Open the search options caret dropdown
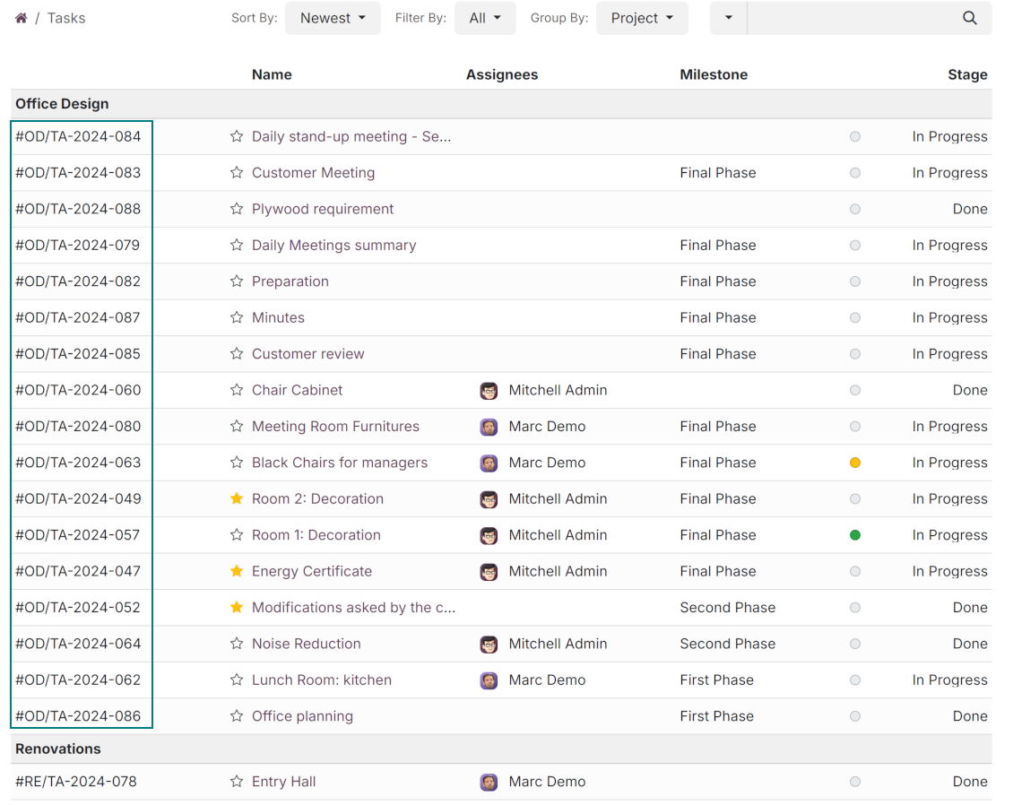Screen dimensions: 1013x805 [728, 18]
